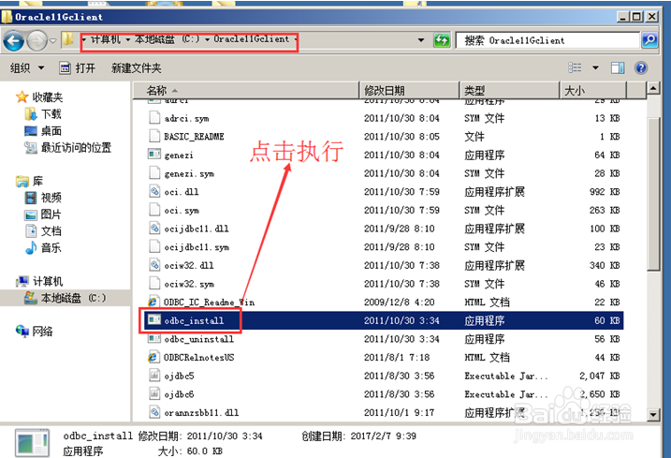Click the change view icon

(x=575, y=67)
